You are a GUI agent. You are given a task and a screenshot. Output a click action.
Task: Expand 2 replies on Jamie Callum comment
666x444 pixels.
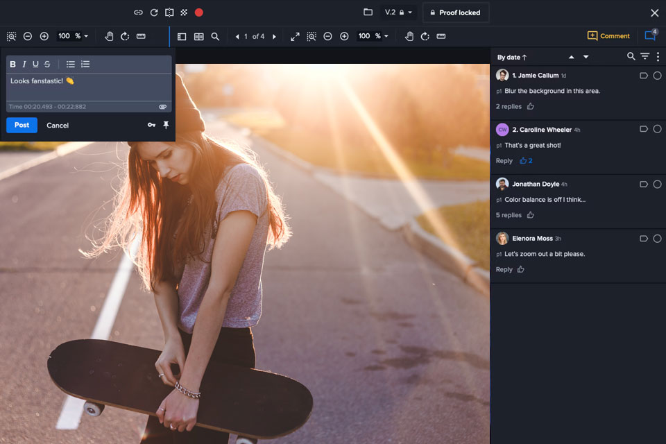pyautogui.click(x=509, y=107)
